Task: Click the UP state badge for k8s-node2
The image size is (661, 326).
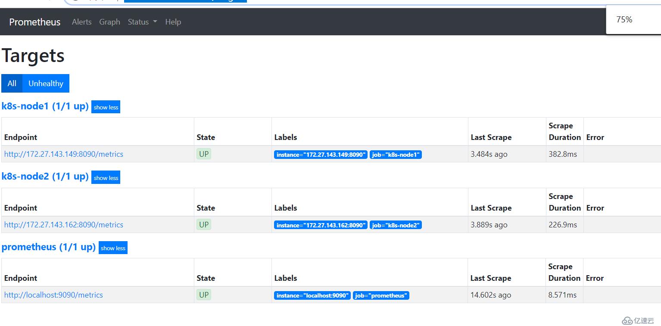Action: pyautogui.click(x=204, y=224)
